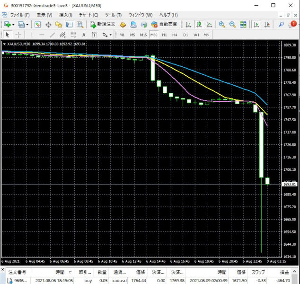Screen dimensions: 300x284
Task: Toggle 自動売買 auto trading
Action: 164,25
